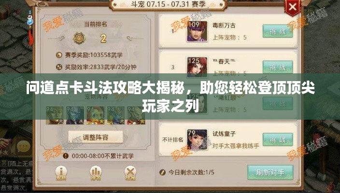Viewport: 340px width, 193px height.
Task: Click the gold rank medal badge
Action: 79,38
